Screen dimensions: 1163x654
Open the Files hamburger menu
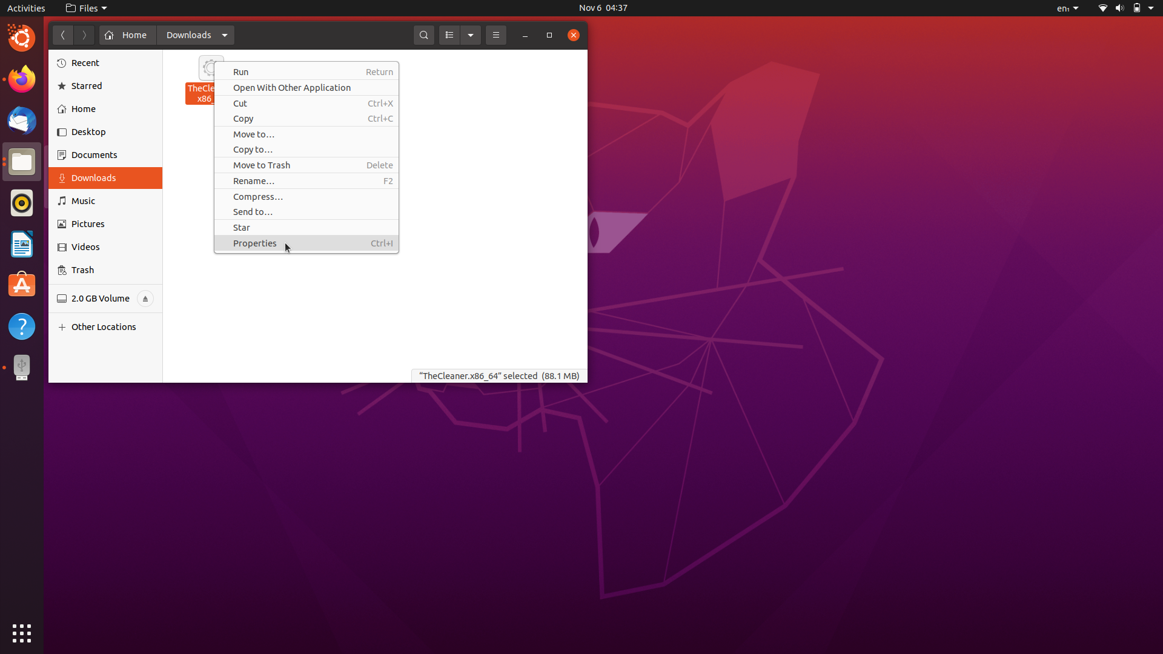pos(496,35)
